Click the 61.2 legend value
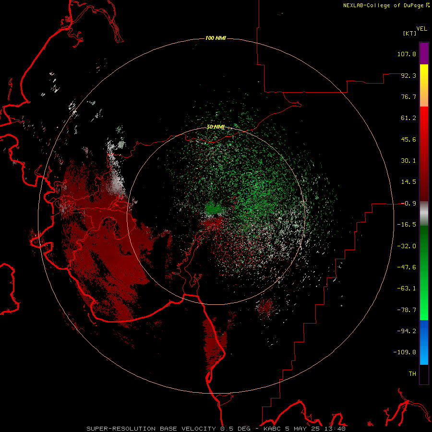The width and height of the screenshot is (432, 432). coord(408,118)
